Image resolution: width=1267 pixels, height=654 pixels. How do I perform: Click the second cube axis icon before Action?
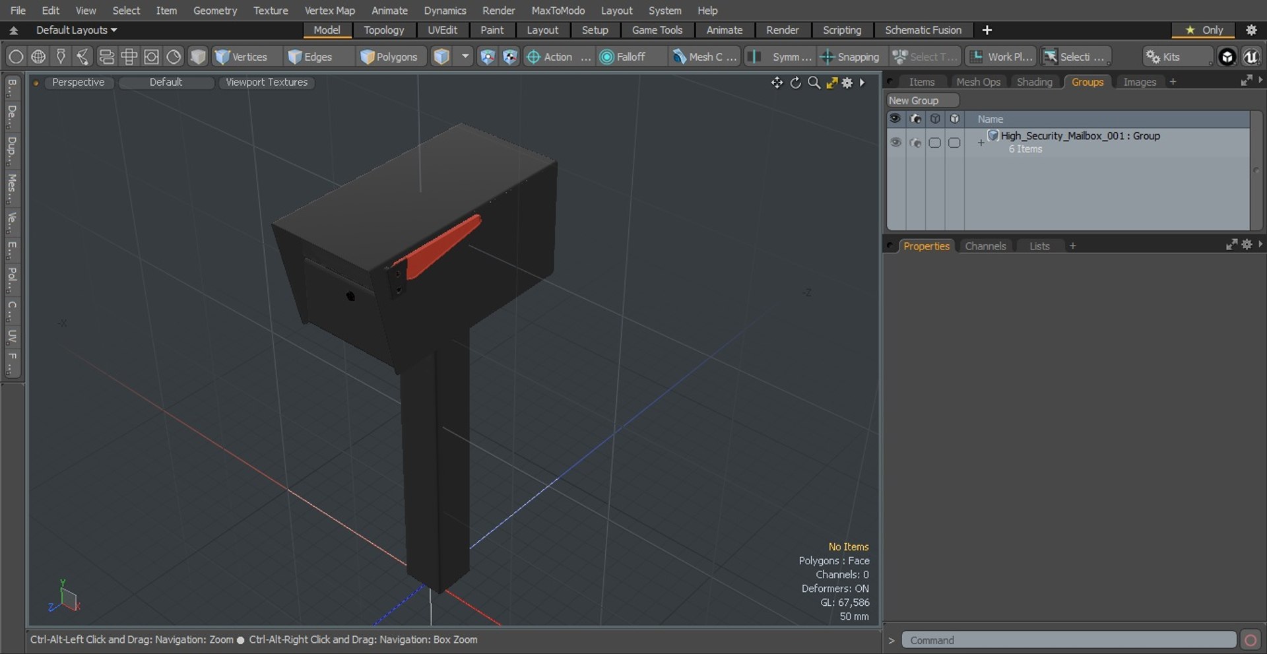point(510,57)
